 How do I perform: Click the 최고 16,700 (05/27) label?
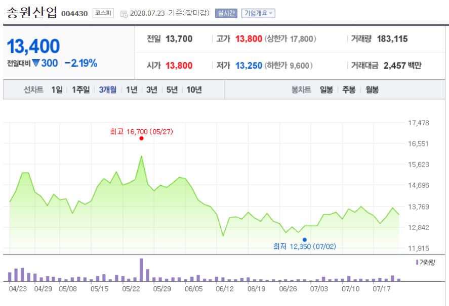pyautogui.click(x=141, y=131)
